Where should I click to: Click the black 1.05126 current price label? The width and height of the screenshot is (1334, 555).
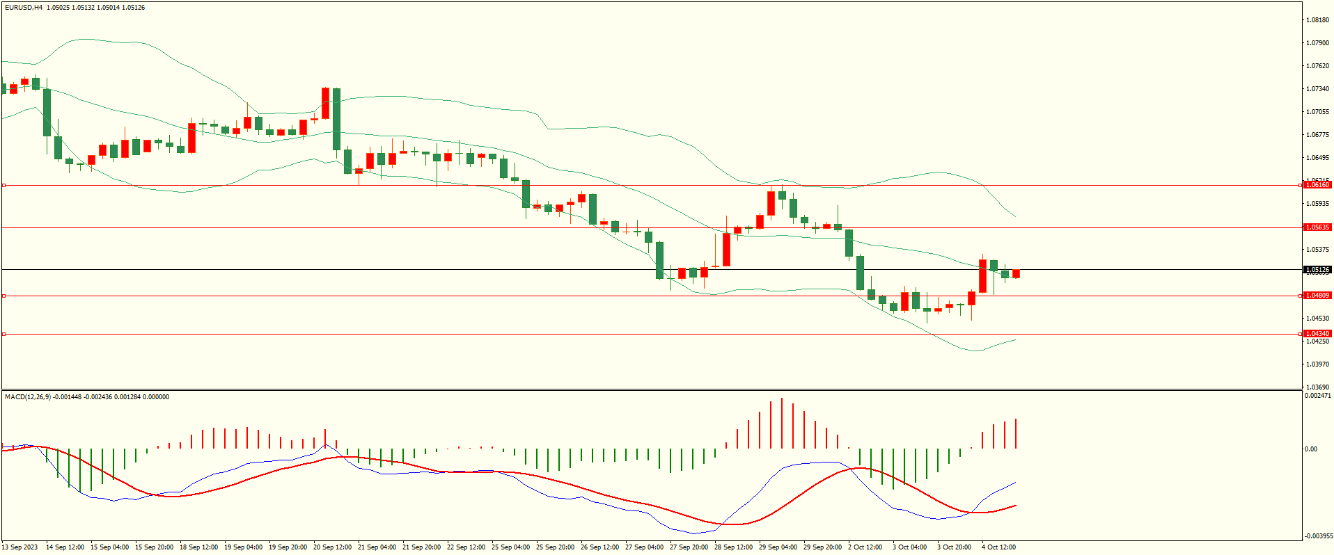(1317, 270)
